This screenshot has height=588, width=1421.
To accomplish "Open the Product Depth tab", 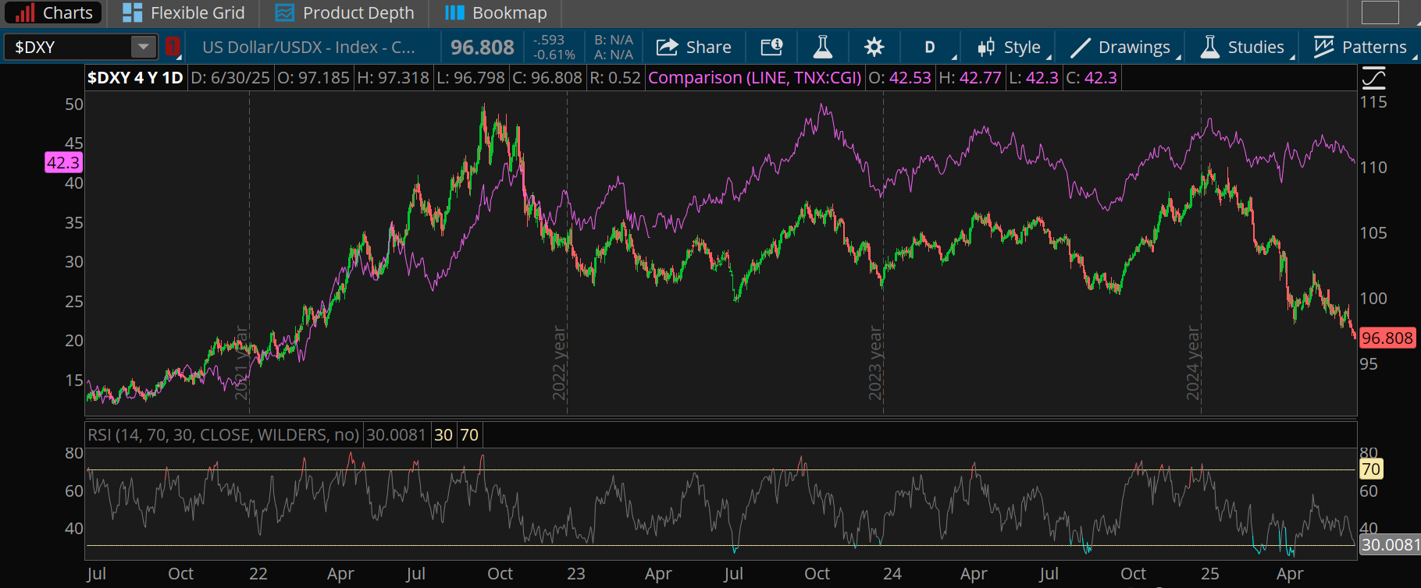I will [344, 12].
